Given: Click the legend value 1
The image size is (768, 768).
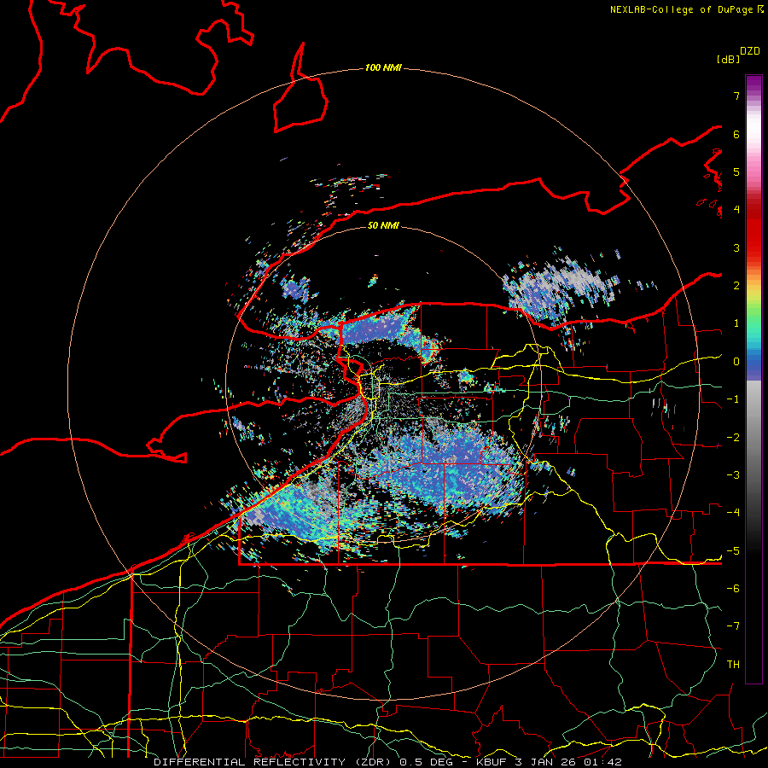Looking at the screenshot, I should click(x=736, y=323).
